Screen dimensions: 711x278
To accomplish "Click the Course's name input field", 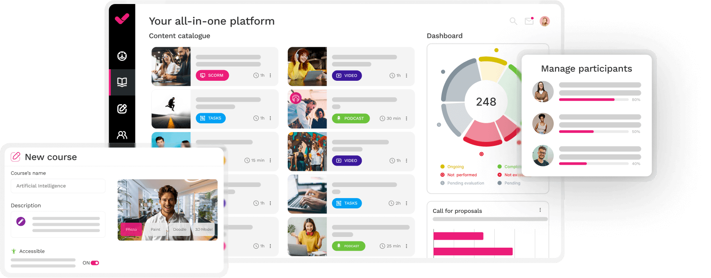I will (x=58, y=186).
